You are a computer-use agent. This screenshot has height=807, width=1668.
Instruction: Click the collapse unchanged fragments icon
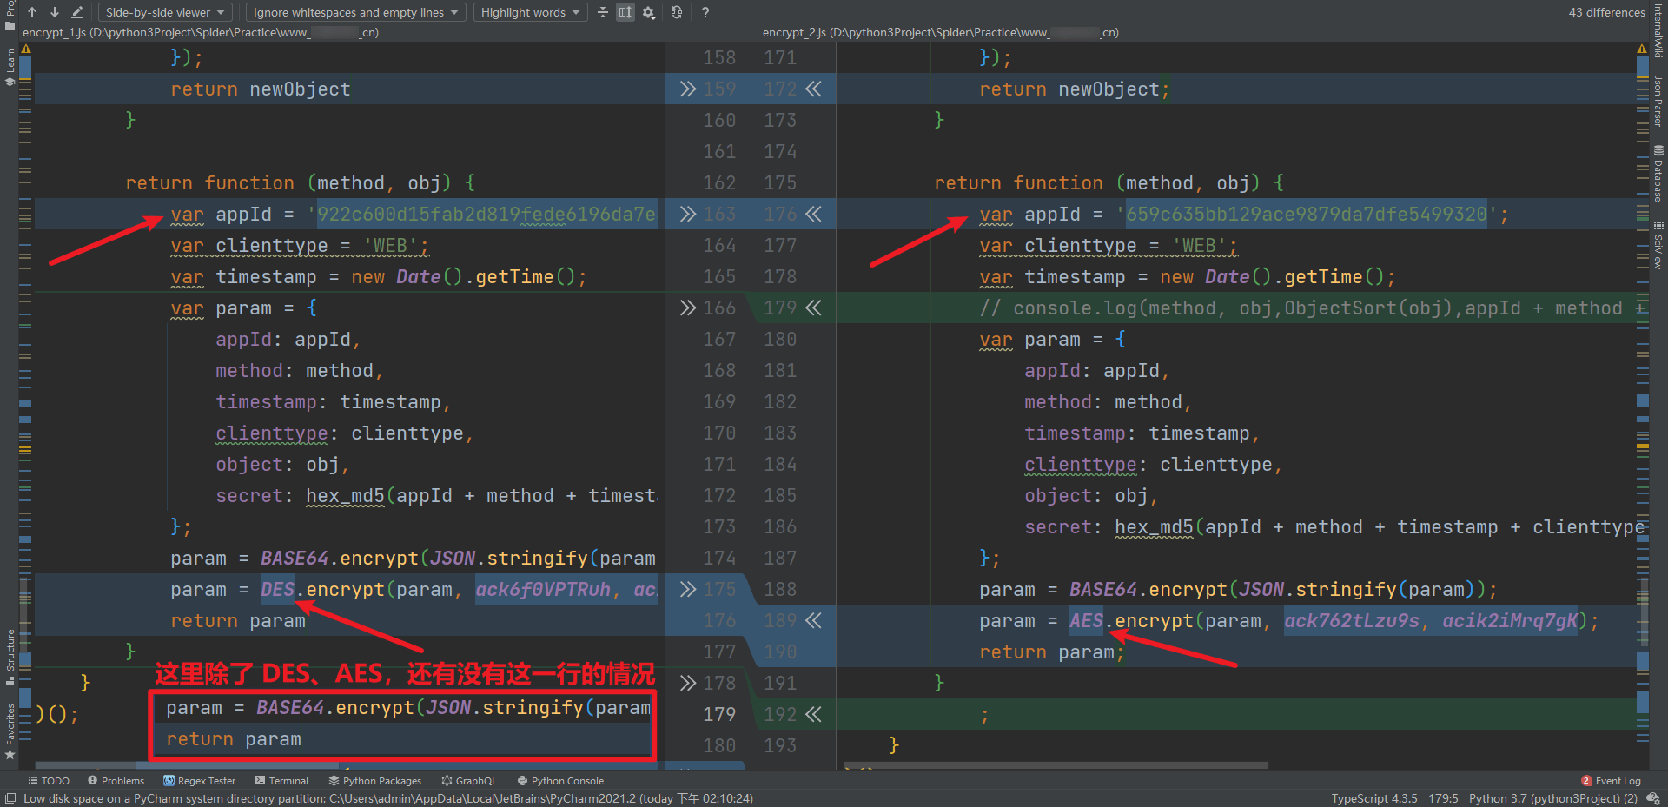(603, 12)
